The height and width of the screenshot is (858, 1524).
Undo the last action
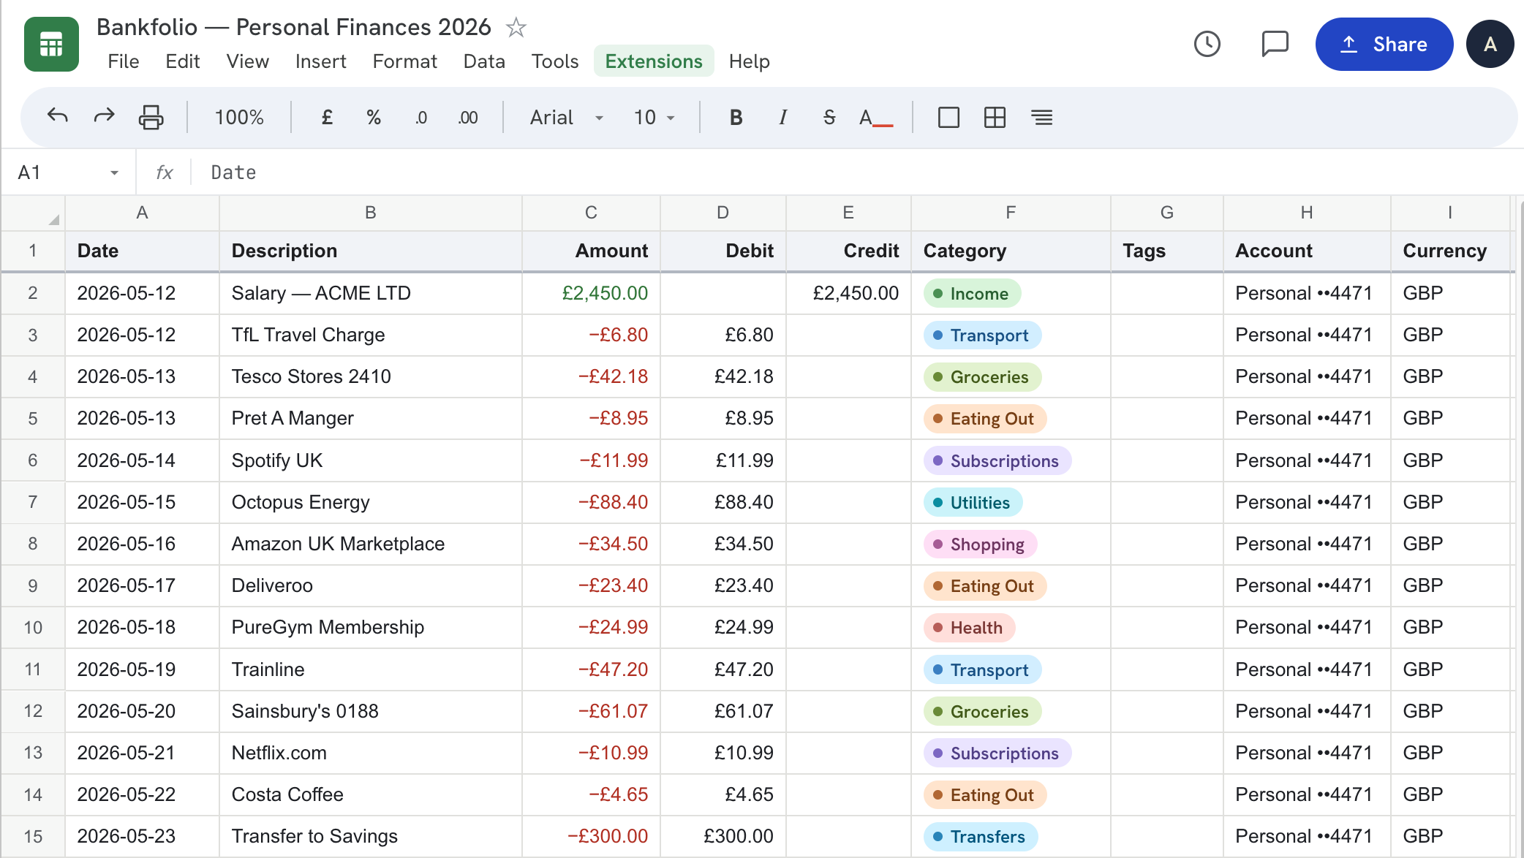pyautogui.click(x=58, y=117)
